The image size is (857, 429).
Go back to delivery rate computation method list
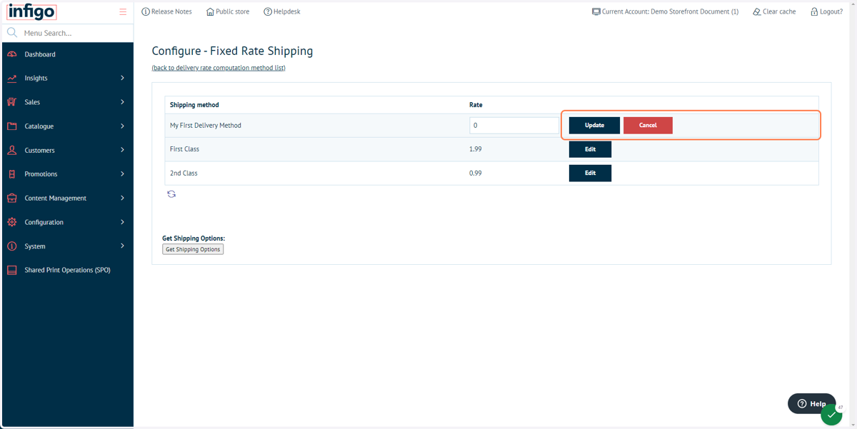pos(219,68)
